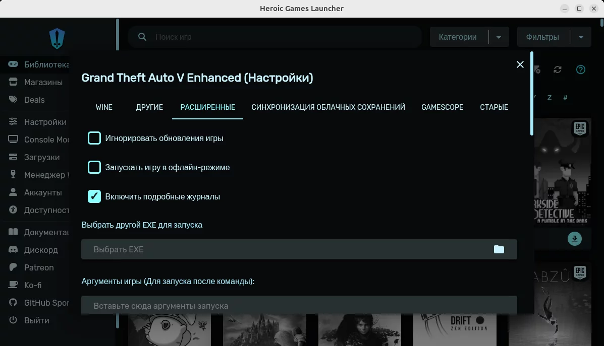604x346 pixels.
Task: Click the help question mark icon
Action: pyautogui.click(x=580, y=70)
